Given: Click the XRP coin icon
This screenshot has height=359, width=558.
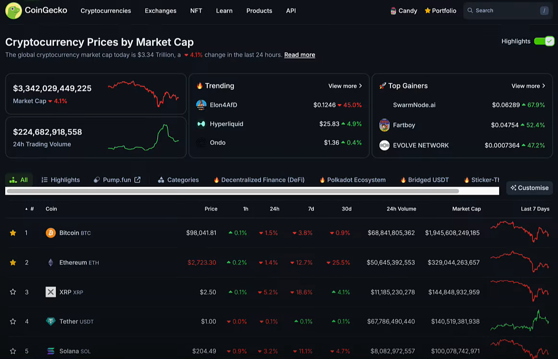Looking at the screenshot, I should pyautogui.click(x=51, y=292).
